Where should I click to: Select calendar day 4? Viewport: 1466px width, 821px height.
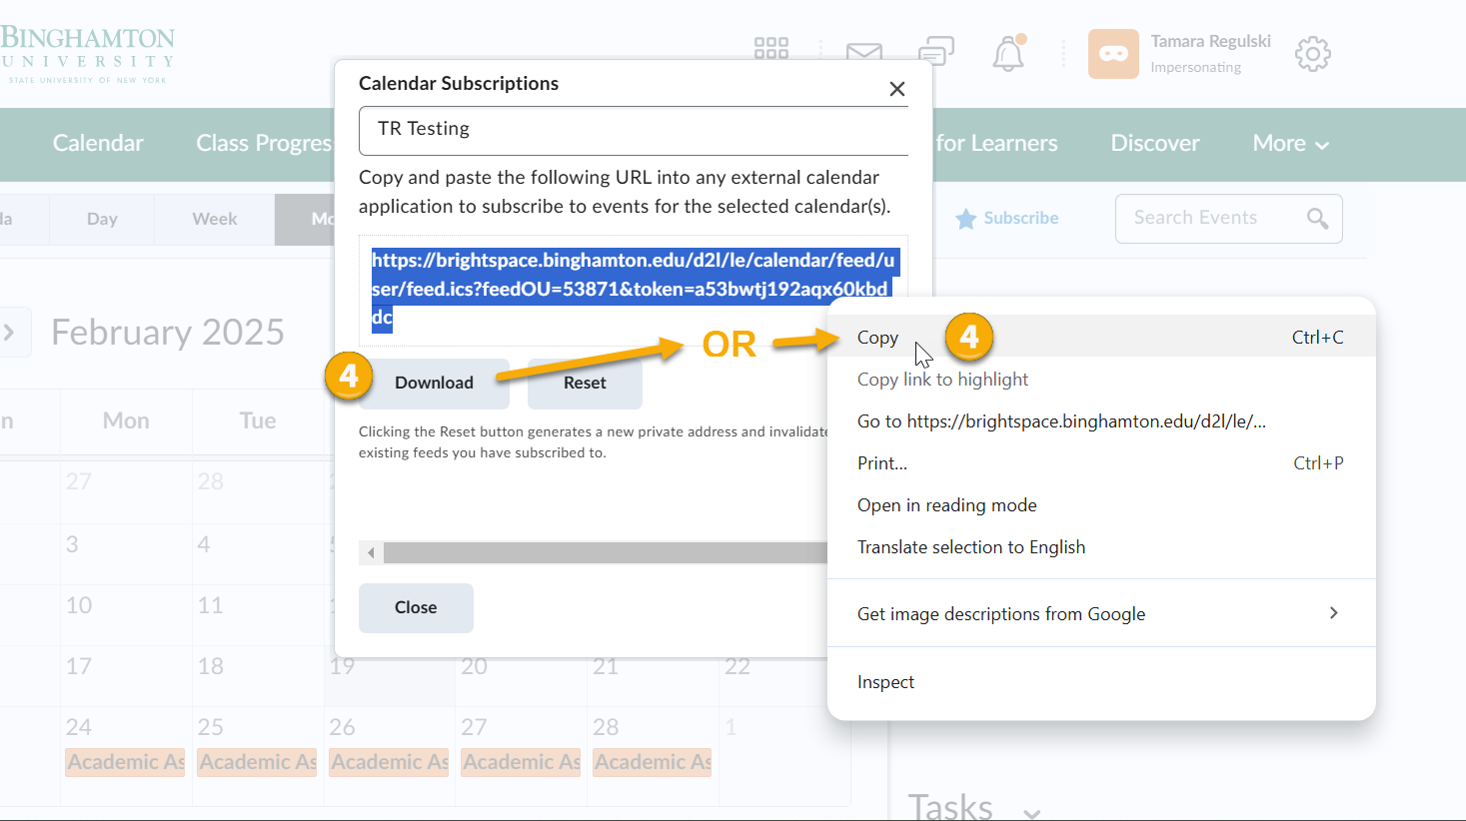pos(204,544)
